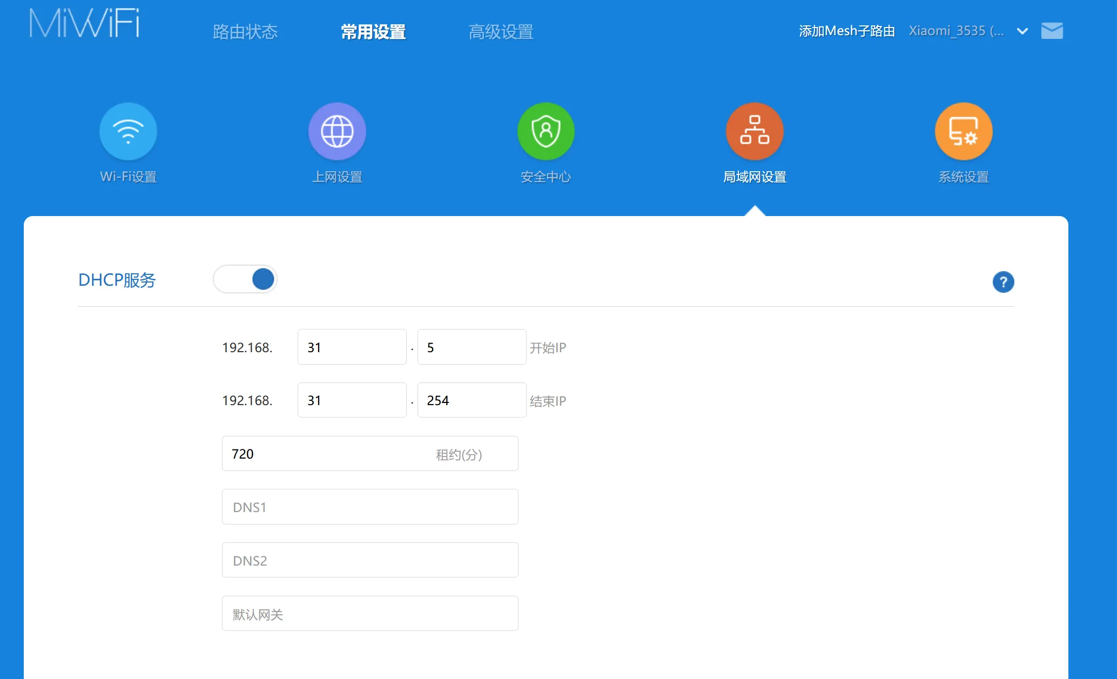Screen dimensions: 1117x679
Task: Click the MiWiFi logo
Action: click(x=84, y=24)
